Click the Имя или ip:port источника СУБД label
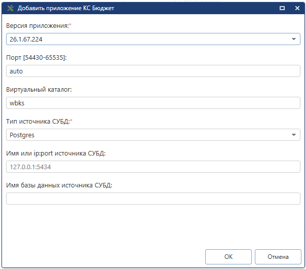This screenshot has height=269, width=306. click(56, 153)
